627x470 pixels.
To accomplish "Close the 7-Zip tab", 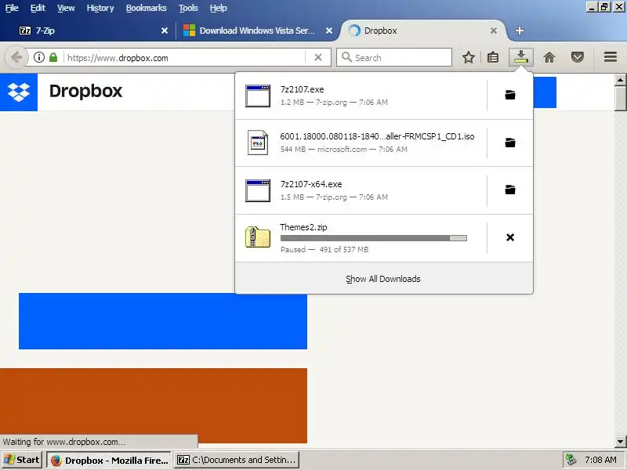I will [165, 31].
